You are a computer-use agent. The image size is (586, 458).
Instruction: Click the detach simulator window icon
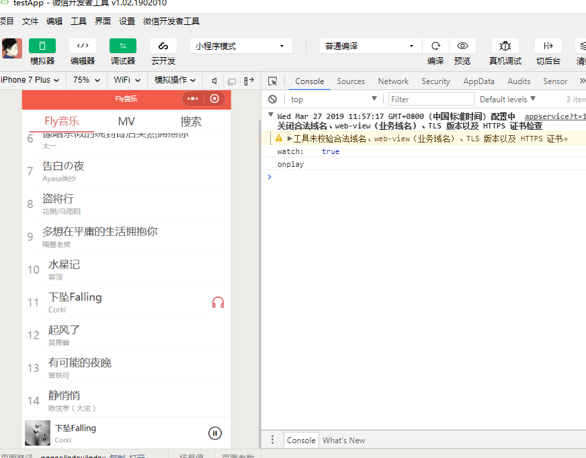point(232,81)
